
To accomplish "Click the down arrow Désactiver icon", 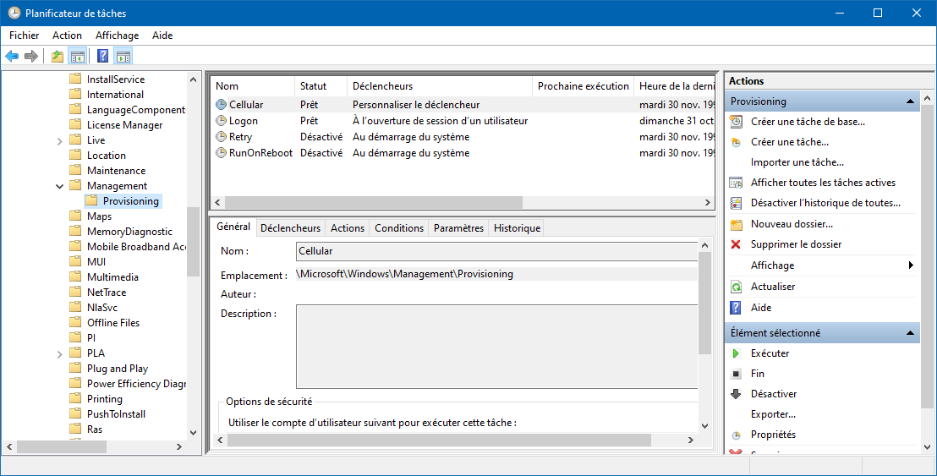I will tap(737, 394).
